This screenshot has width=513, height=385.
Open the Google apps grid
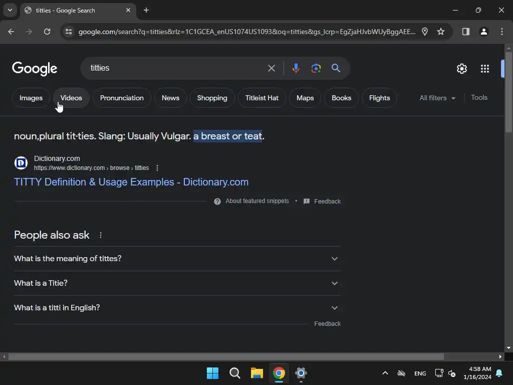click(485, 69)
